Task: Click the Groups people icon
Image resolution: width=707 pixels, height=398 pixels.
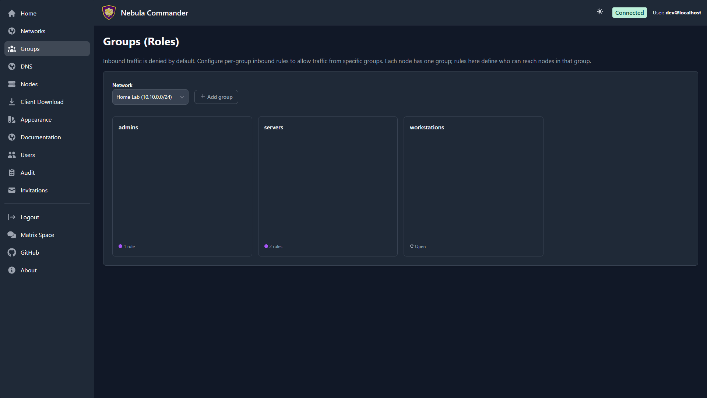Action: [12, 49]
